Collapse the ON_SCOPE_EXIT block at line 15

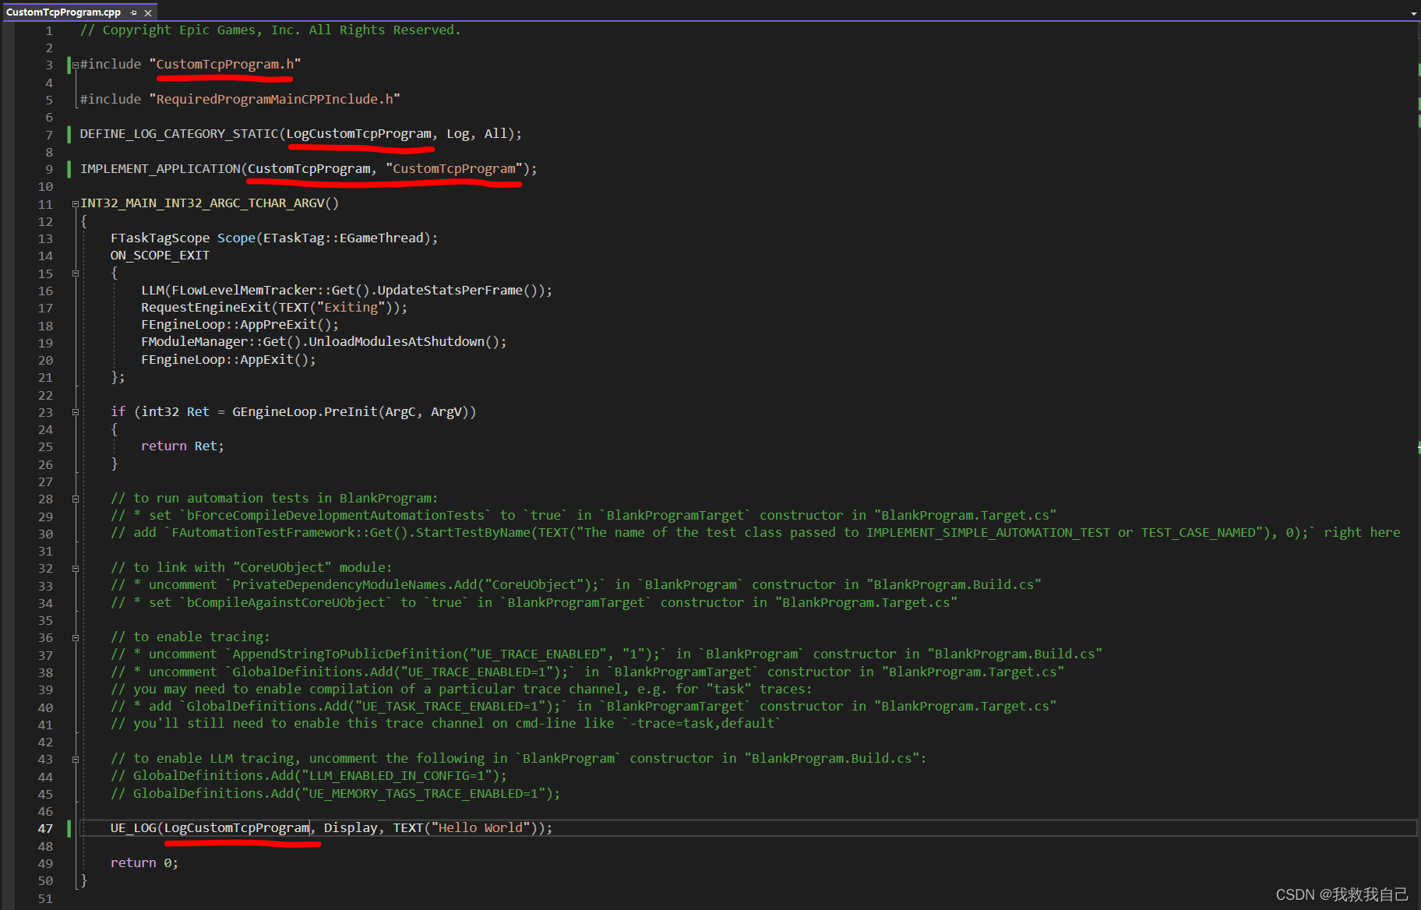(76, 273)
